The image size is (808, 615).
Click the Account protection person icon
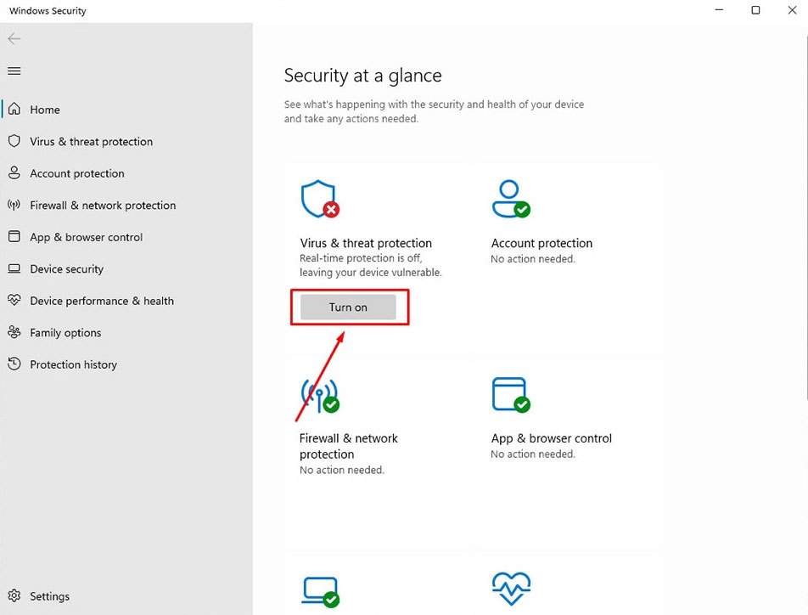[x=14, y=173]
